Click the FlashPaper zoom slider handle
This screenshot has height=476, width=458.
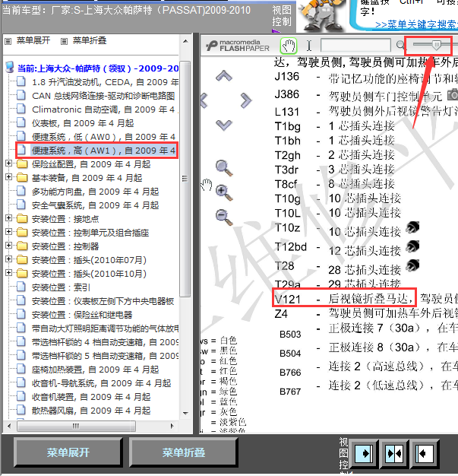[x=437, y=45]
